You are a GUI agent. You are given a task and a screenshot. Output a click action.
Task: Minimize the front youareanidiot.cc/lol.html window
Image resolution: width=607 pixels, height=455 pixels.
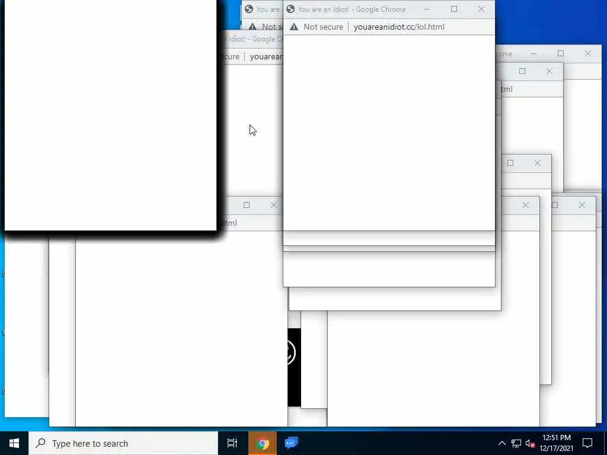(x=427, y=9)
